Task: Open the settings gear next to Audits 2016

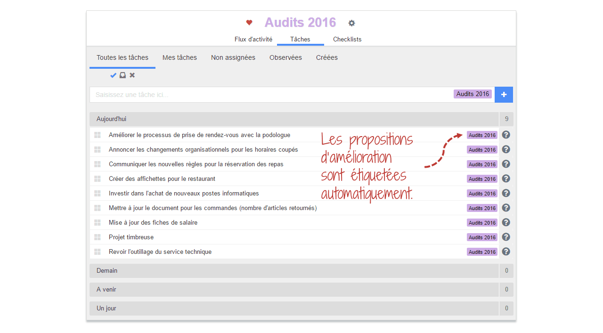Action: 351,23
